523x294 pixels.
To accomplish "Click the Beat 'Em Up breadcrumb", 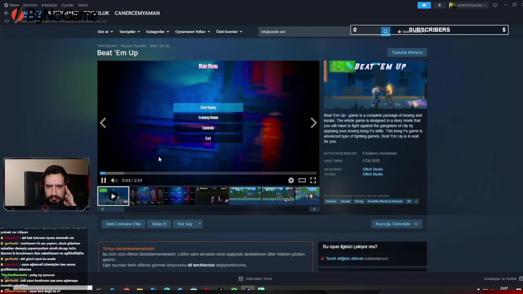I will tap(160, 46).
